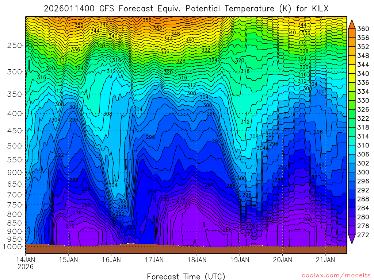Click the 600 pressure axis label
Image resolution: width=374 pixels, height=280 pixels.
tap(15, 172)
